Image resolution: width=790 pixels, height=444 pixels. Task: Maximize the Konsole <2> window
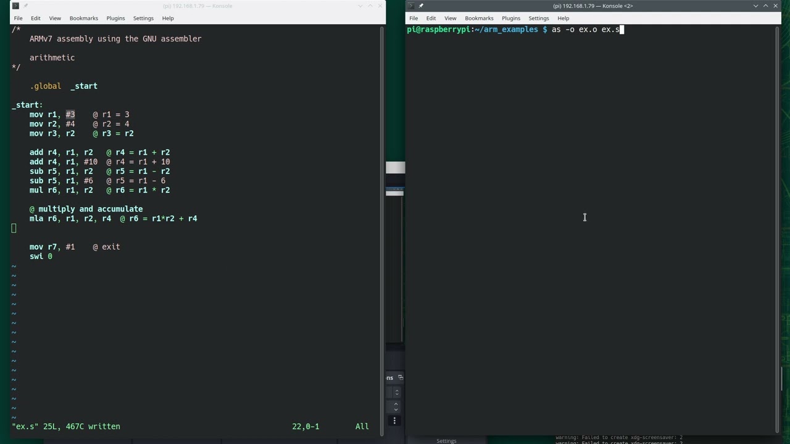pos(765,6)
